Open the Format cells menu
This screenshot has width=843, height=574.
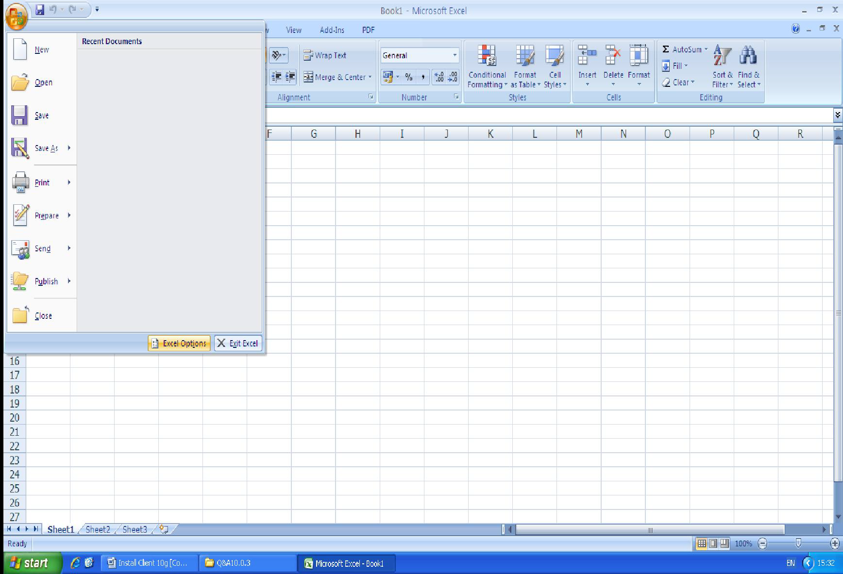[639, 66]
